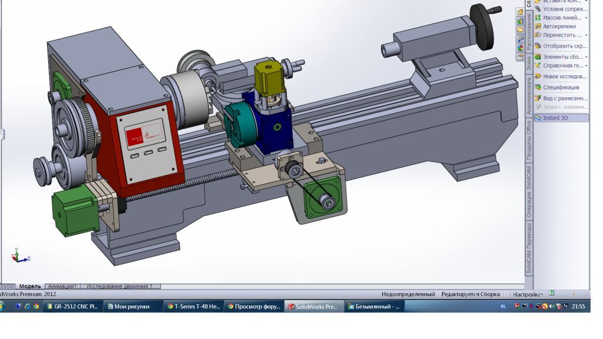Viewport: 603px width, 339px height.
Task: Open dropdown arrow next to Элементы сбо...
Action: click(586, 56)
